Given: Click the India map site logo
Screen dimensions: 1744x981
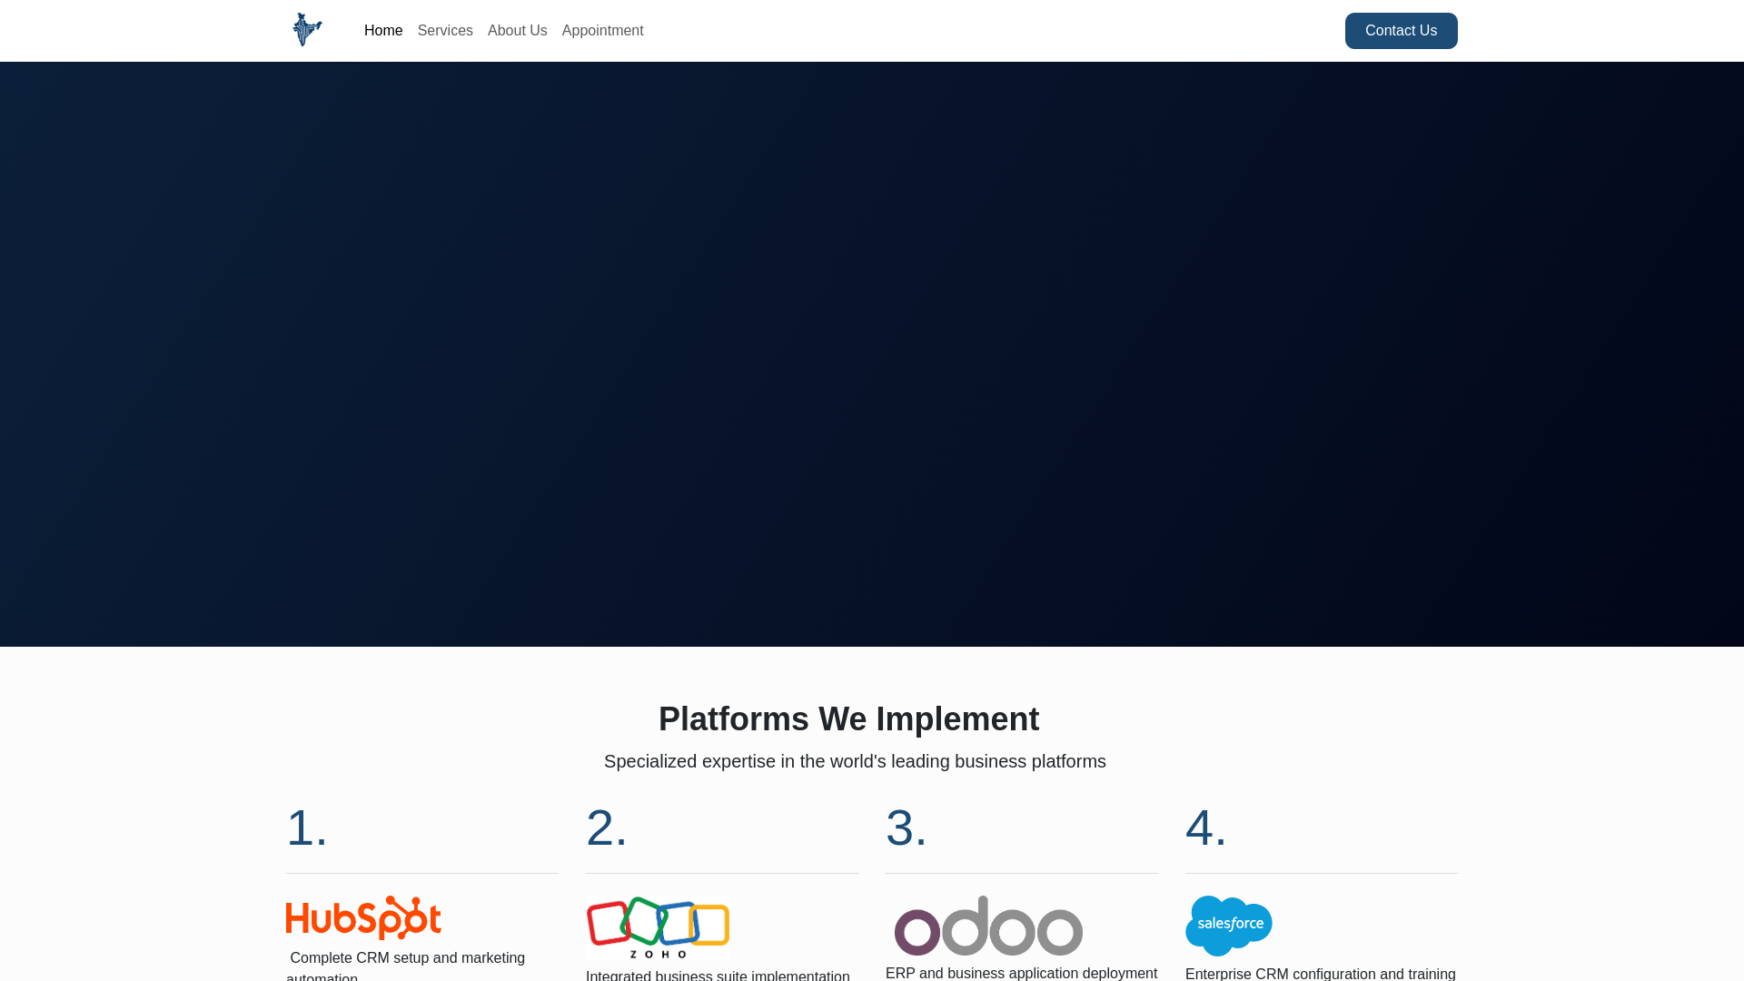Looking at the screenshot, I should pyautogui.click(x=307, y=30).
